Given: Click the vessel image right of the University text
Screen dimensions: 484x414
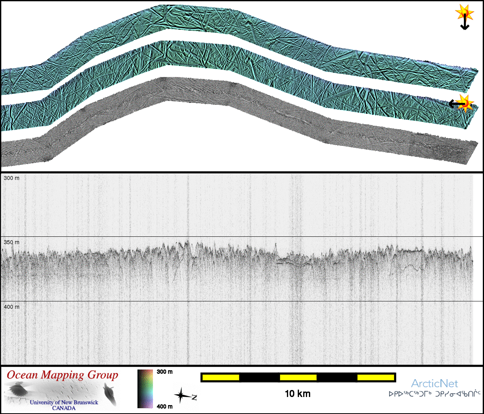Looking at the screenshot, I should pos(111,394).
